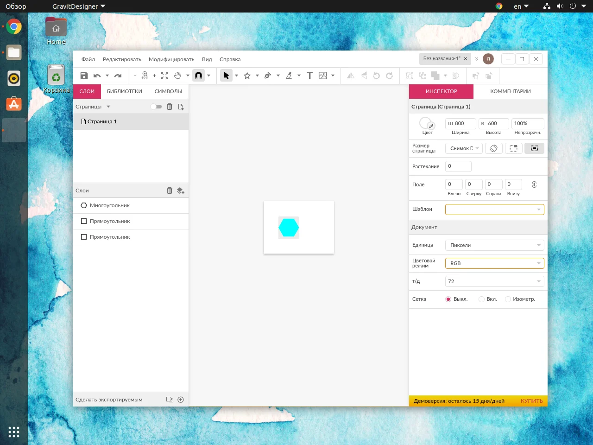
Task: Click the Ungroup selection icon
Action: coord(422,76)
